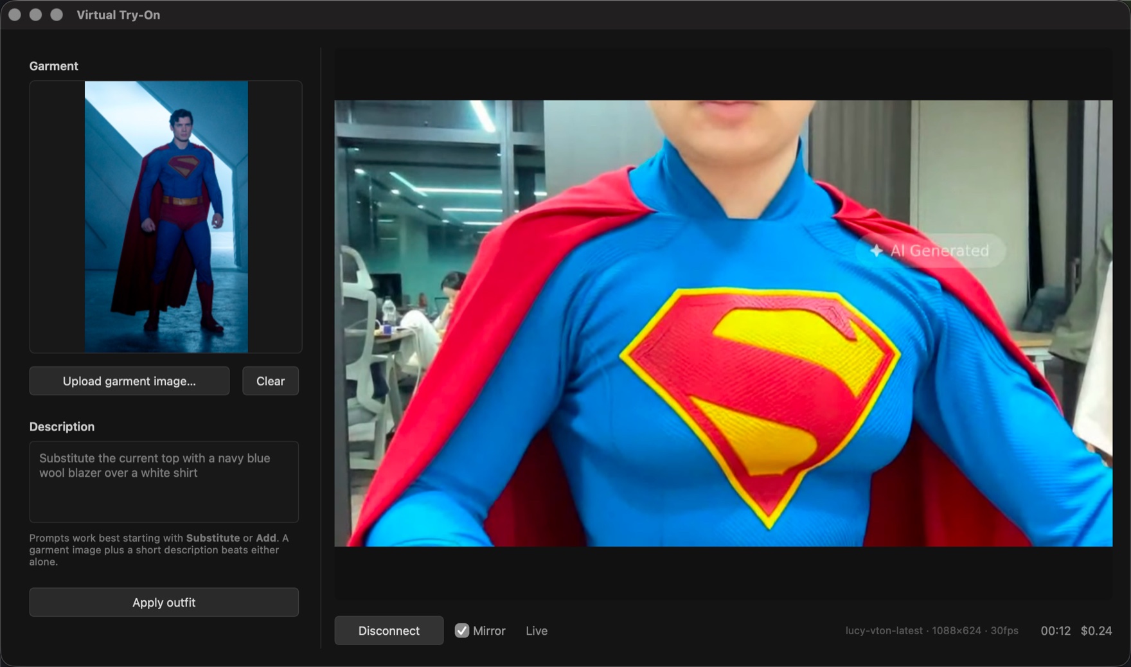Maximize the Virtual Try-On window

pos(57,15)
